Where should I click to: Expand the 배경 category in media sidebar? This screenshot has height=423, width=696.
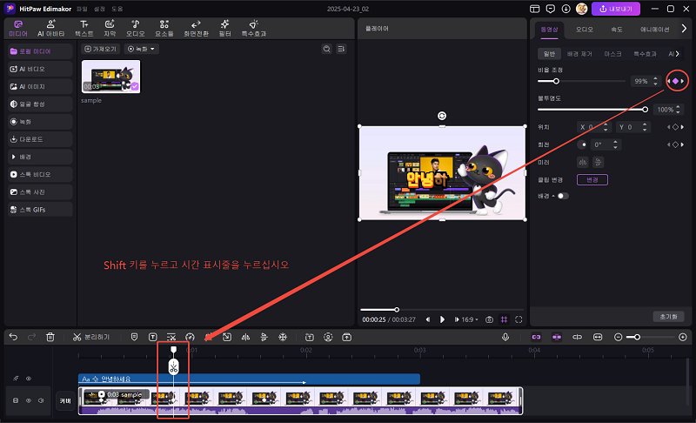40,157
